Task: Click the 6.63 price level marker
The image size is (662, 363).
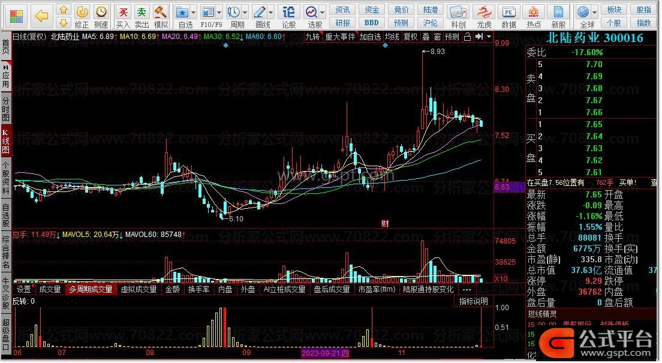Action: click(508, 187)
